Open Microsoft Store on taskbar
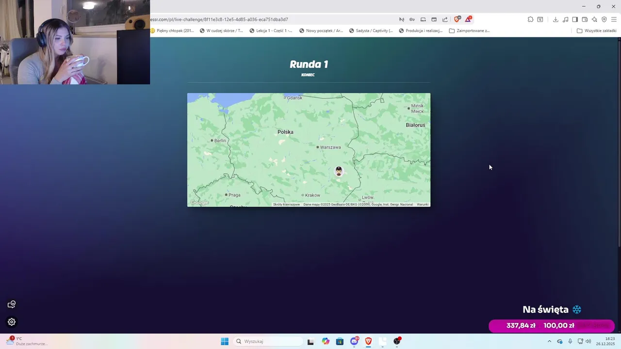 pos(340,341)
